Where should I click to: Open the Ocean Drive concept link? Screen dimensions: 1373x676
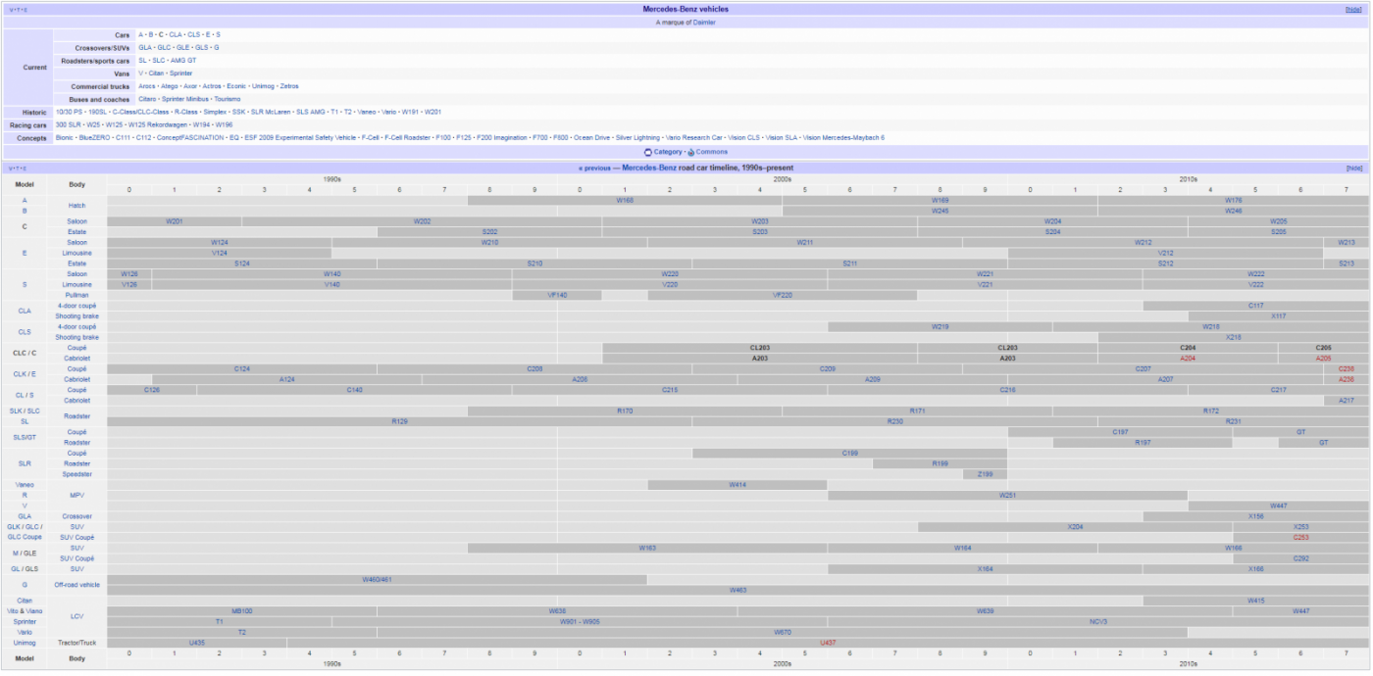click(x=591, y=137)
